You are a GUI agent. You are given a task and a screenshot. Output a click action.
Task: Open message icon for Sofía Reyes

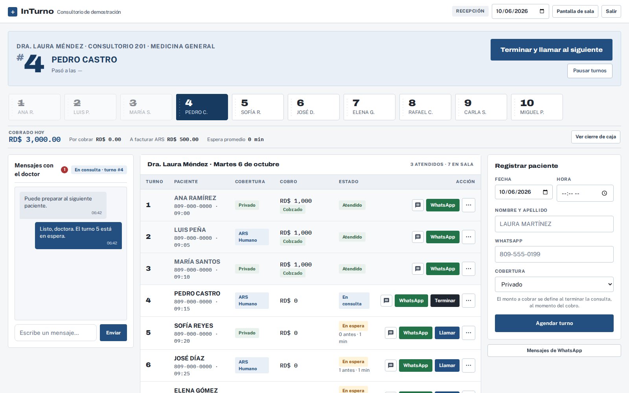(391, 332)
